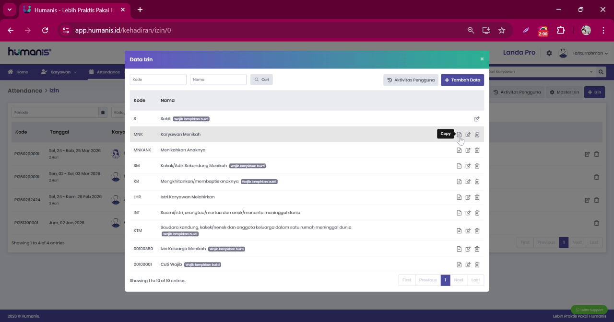Open Aktivitas Pengguna in the dialog
This screenshot has height=322, width=614.
(411, 80)
